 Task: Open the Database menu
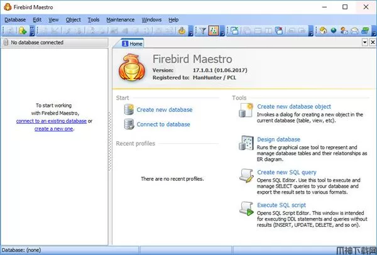[15, 19]
